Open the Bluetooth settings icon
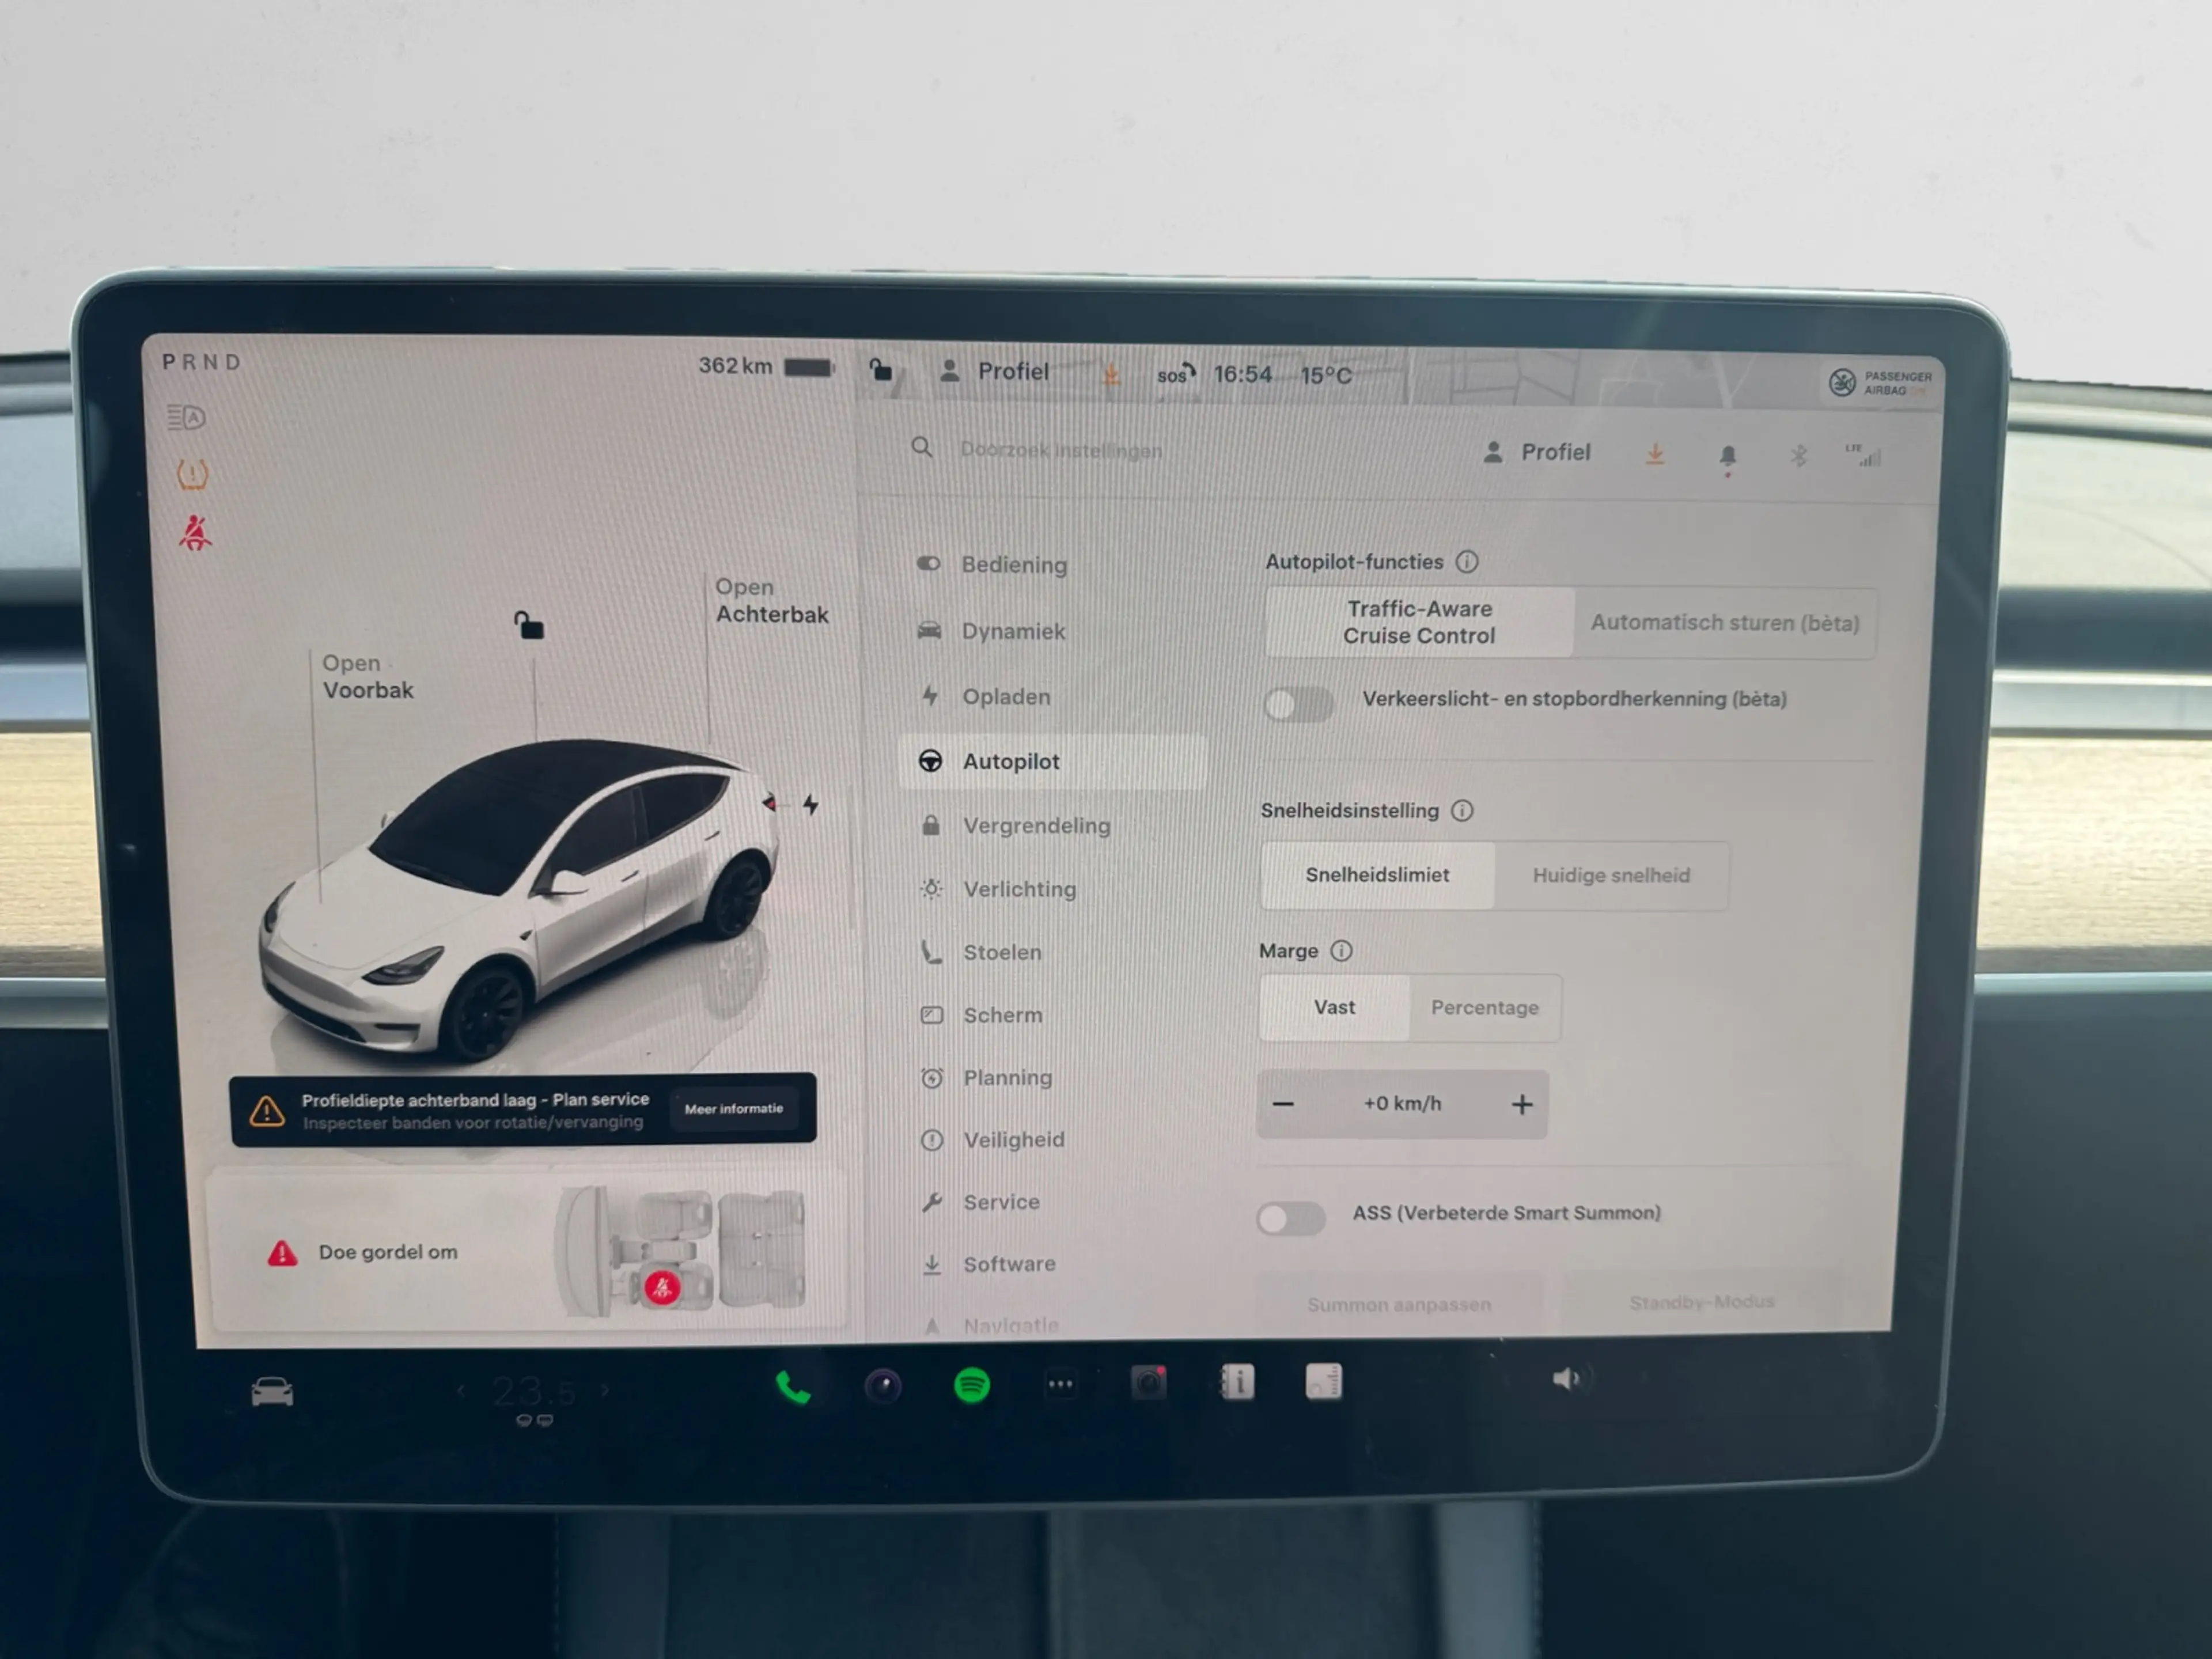 coord(1798,456)
